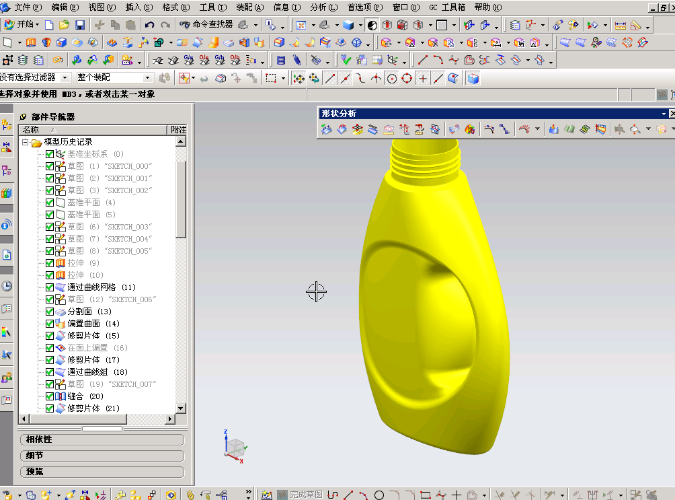The width and height of the screenshot is (675, 500).
Task: Save the part with the floppy disk icon
Action: [80, 25]
